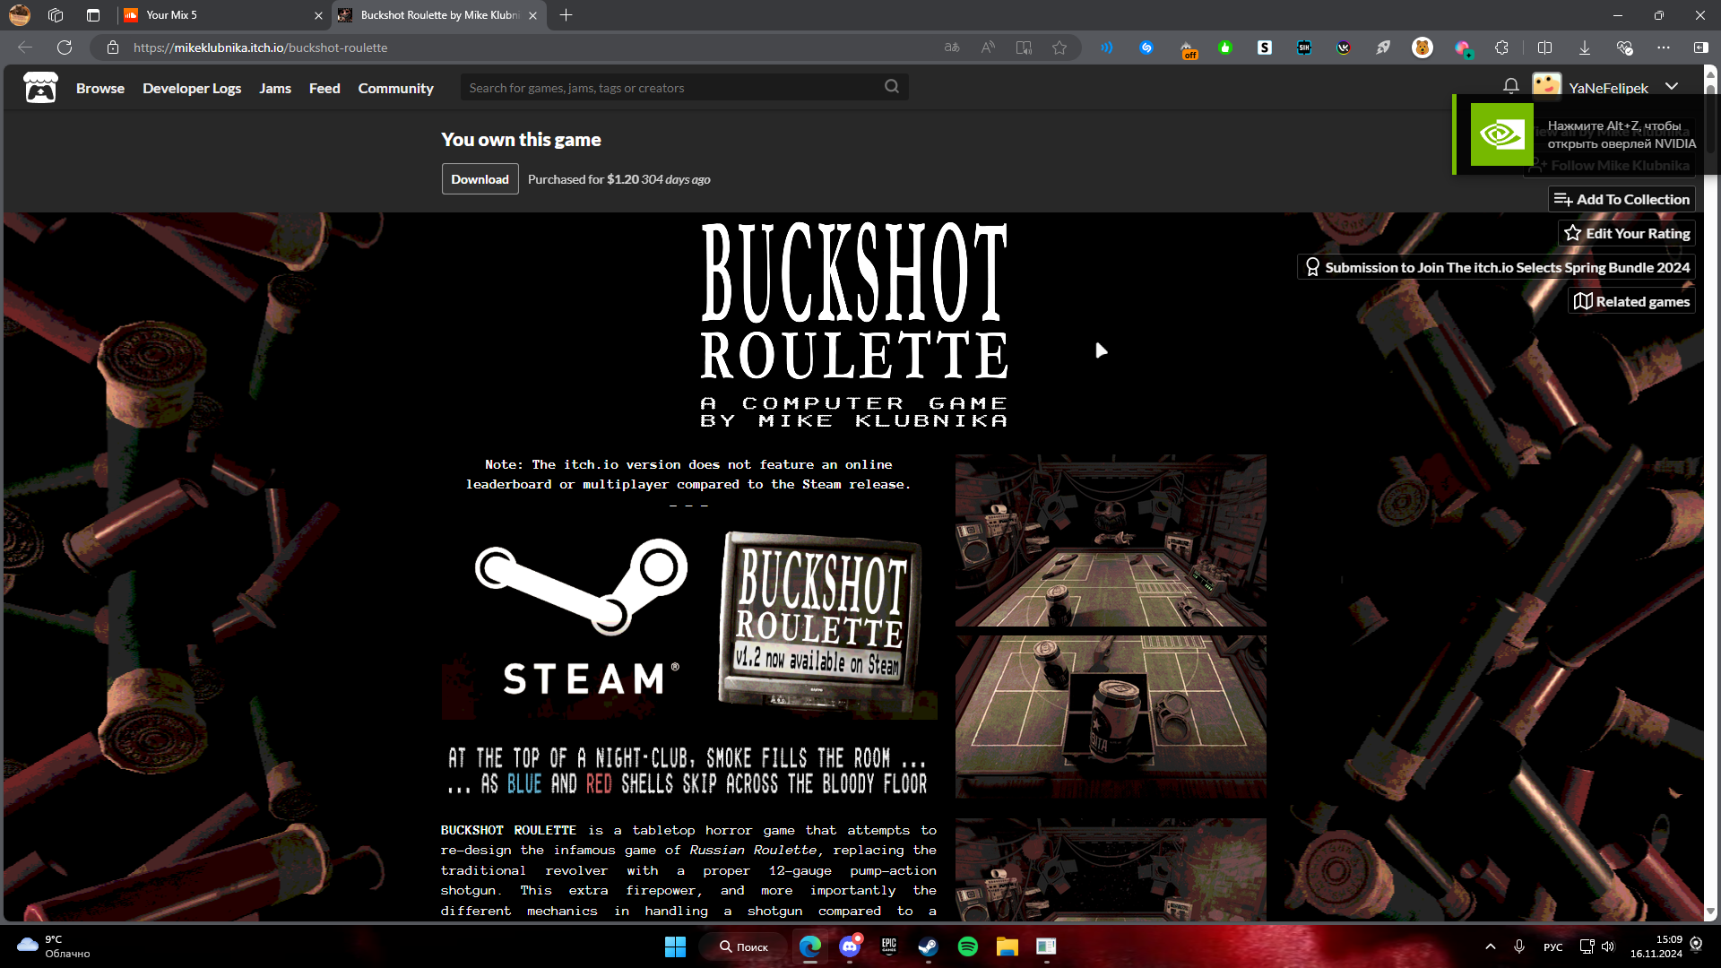This screenshot has height=968, width=1721.
Task: Open the tab actions menu icon
Action: pos(93,15)
